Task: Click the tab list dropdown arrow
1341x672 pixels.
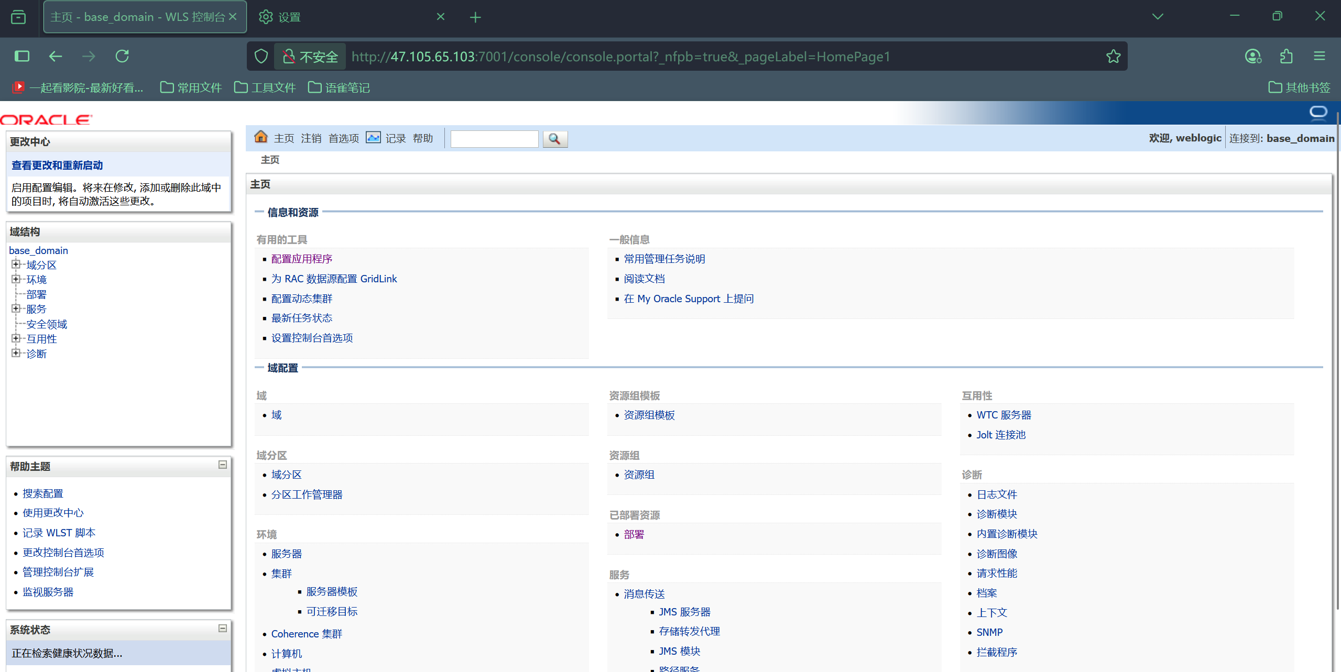Action: [x=1158, y=17]
